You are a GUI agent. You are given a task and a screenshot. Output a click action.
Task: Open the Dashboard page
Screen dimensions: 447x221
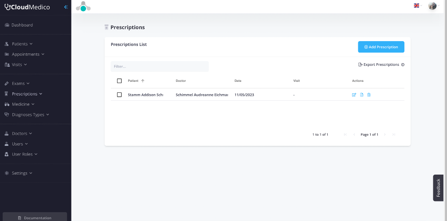22,25
